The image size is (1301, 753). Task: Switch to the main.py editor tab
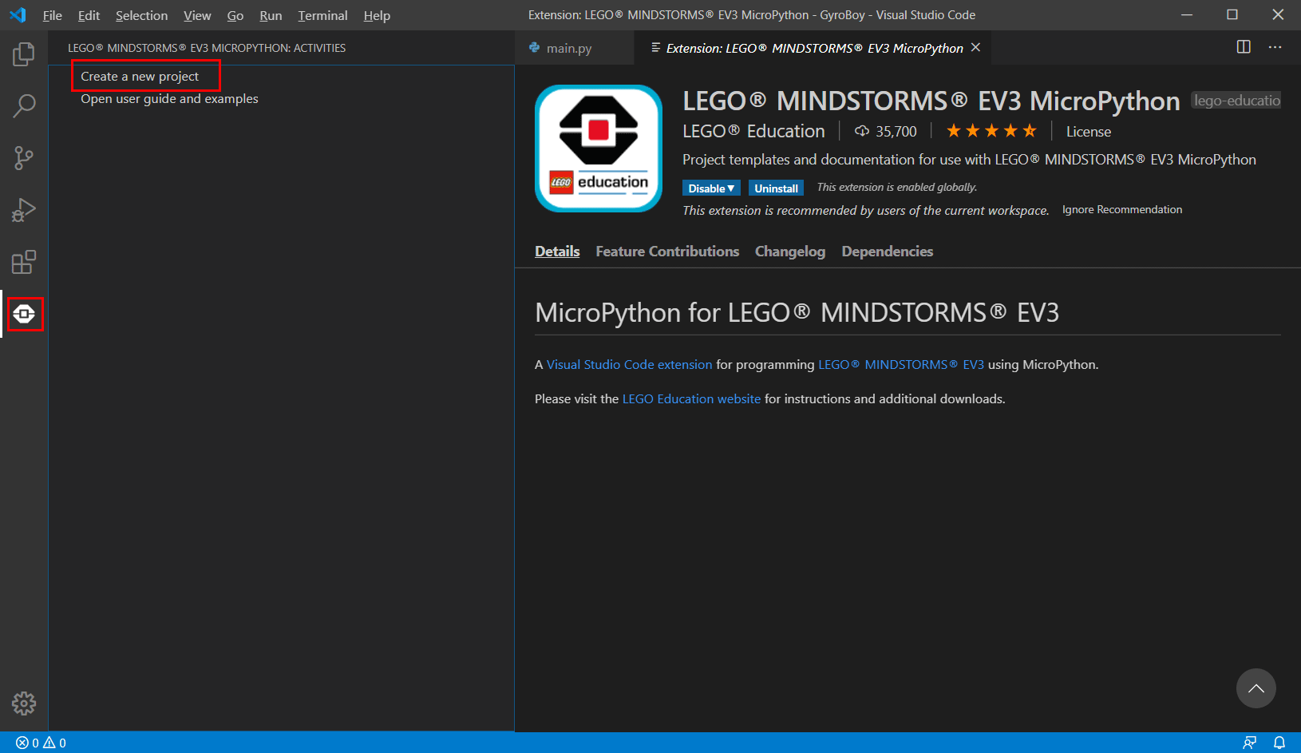574,48
